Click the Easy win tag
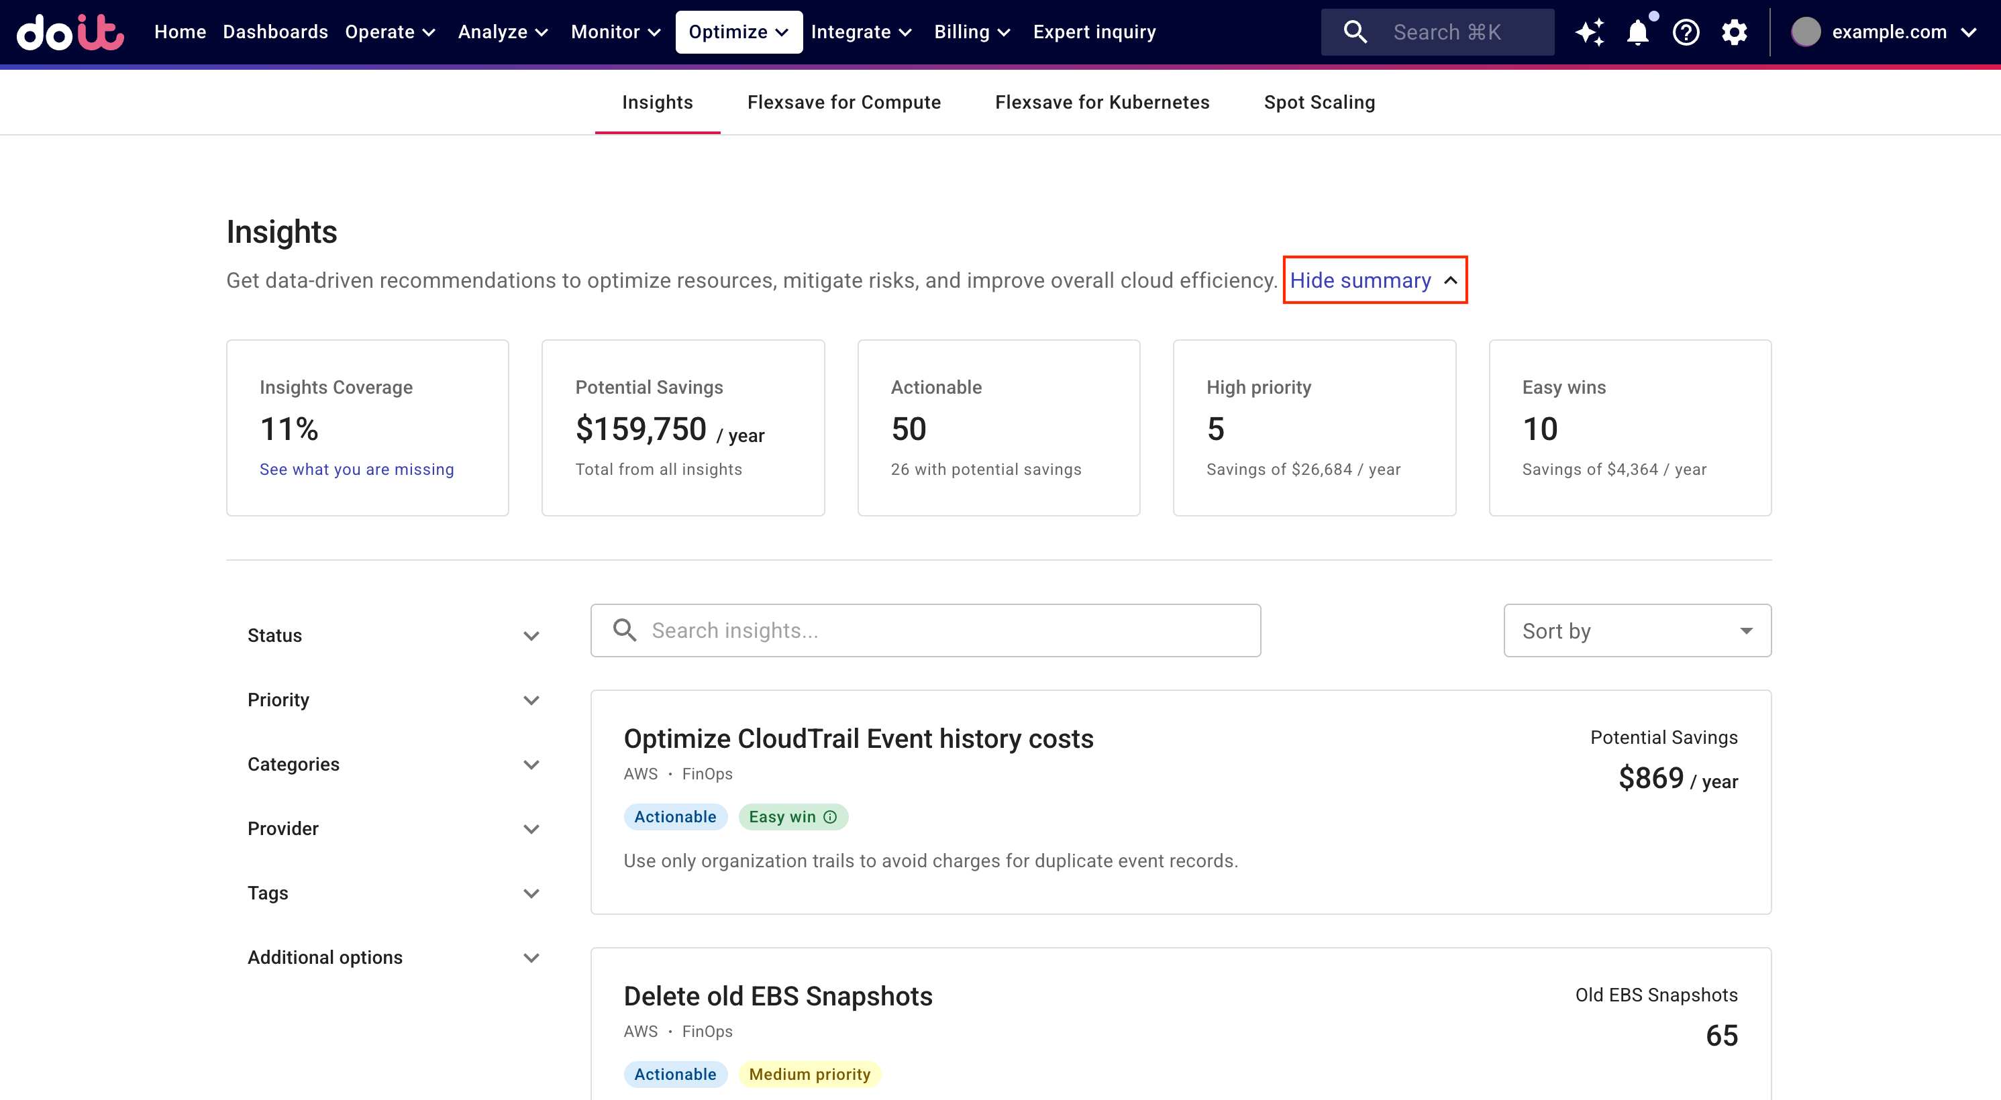 (x=793, y=817)
